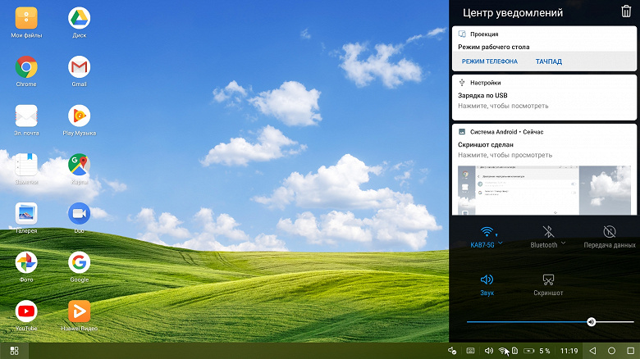Open Google Maps from the desktop

coord(79,165)
